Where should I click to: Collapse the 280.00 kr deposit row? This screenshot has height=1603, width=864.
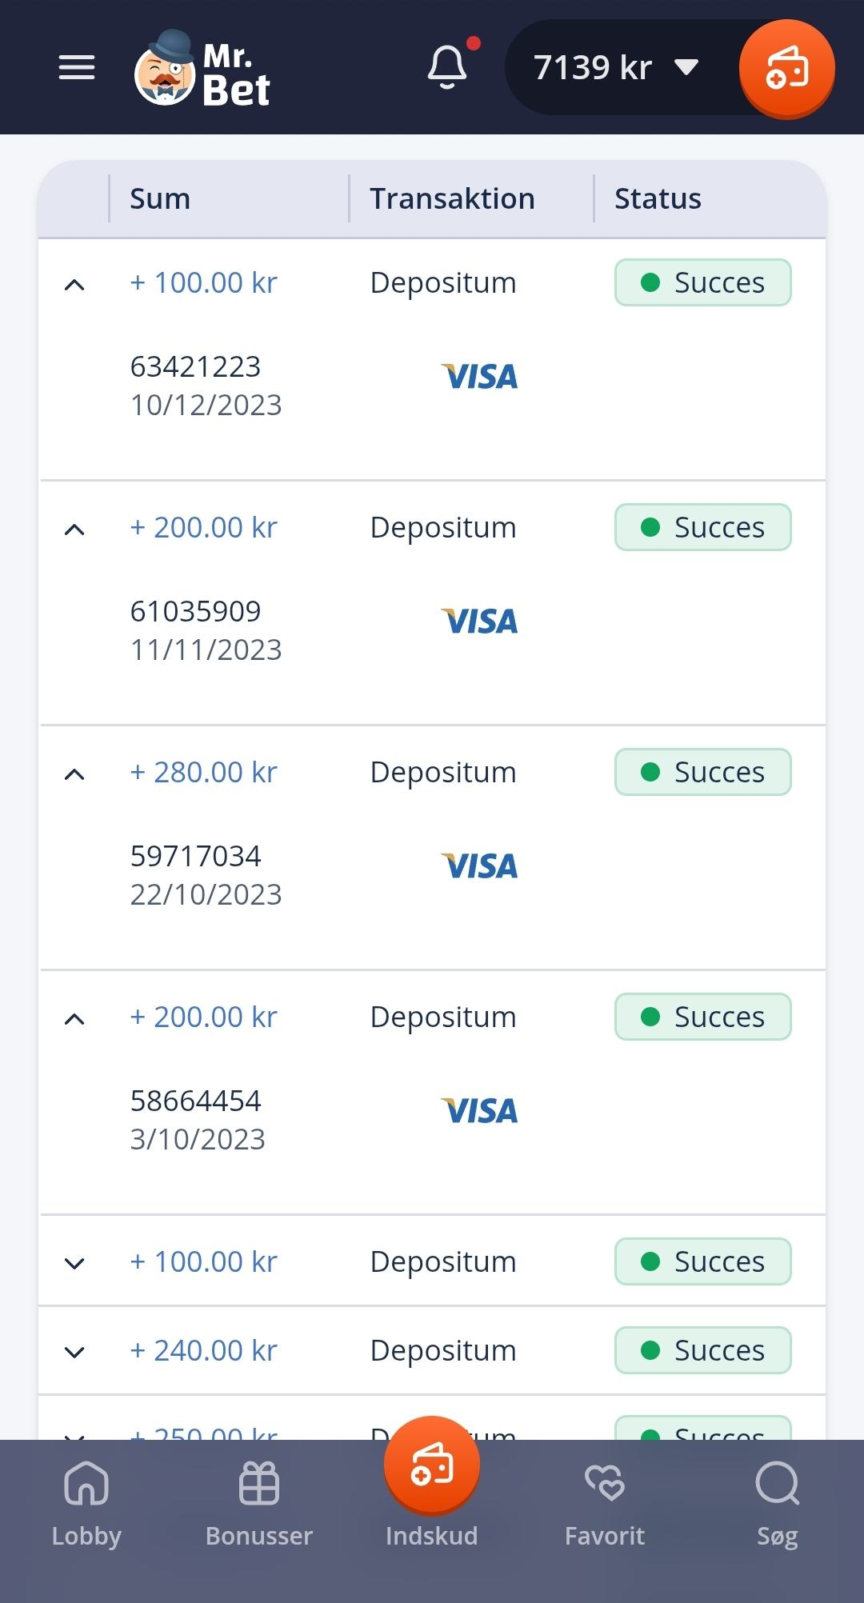pos(74,774)
